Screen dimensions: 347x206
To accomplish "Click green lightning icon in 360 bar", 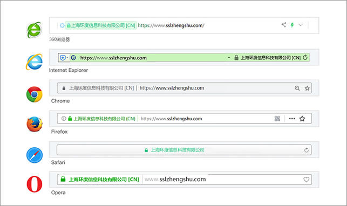I will point(292,25).
